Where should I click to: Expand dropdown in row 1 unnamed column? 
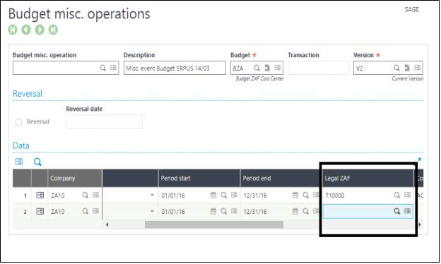coord(152,196)
